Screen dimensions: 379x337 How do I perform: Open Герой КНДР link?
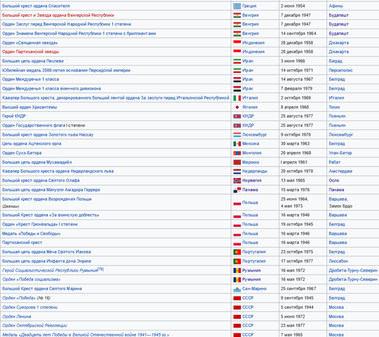point(14,116)
